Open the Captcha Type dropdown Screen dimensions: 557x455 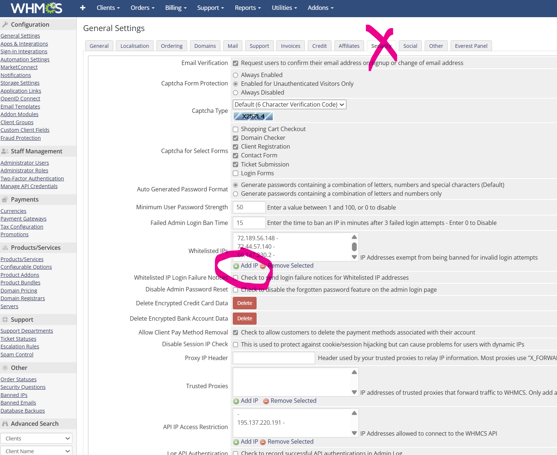289,105
